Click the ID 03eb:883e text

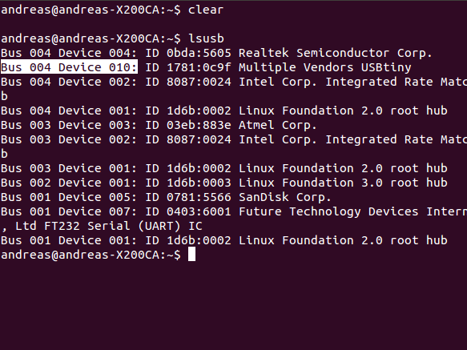[188, 125]
